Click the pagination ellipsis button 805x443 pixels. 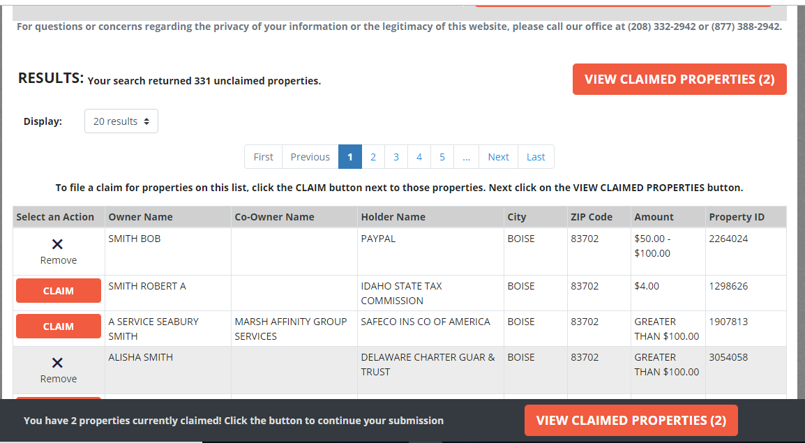[466, 156]
